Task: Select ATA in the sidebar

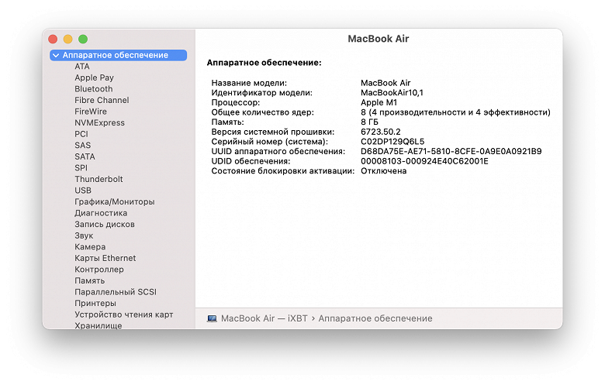Action: coord(81,67)
